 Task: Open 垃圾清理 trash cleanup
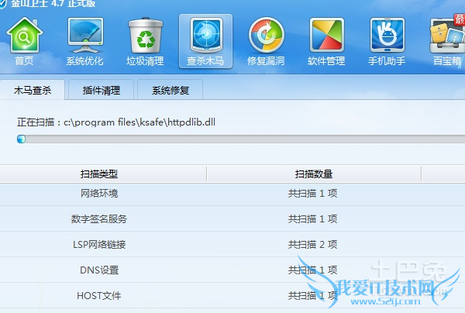146,42
